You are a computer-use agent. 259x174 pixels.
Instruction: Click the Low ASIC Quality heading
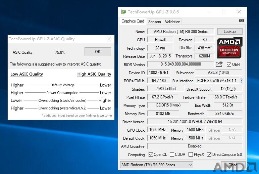(27, 74)
